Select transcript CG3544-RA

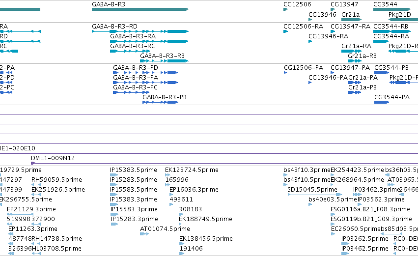[x=391, y=36]
